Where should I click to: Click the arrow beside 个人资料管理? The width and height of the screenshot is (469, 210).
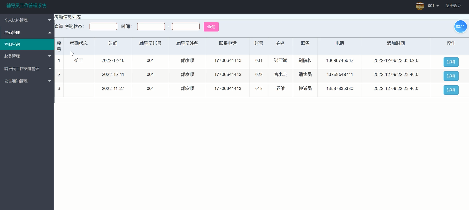tap(50, 20)
